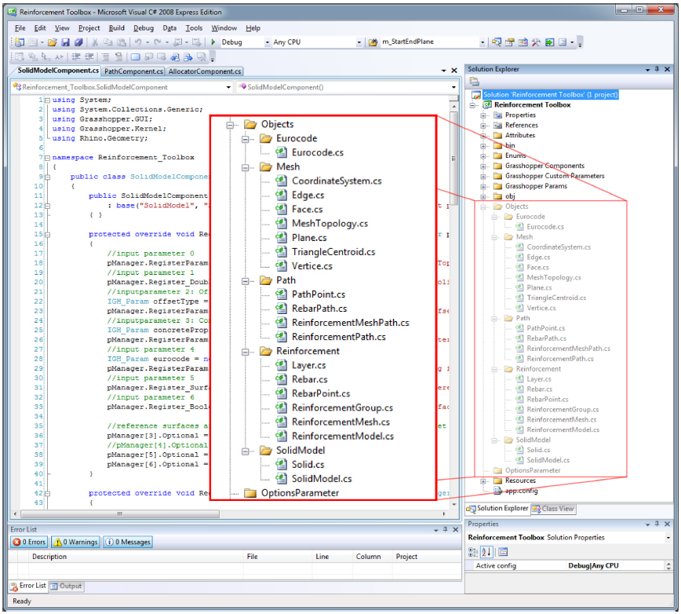The width and height of the screenshot is (681, 614).
Task: Open the Build menu
Action: (x=116, y=28)
